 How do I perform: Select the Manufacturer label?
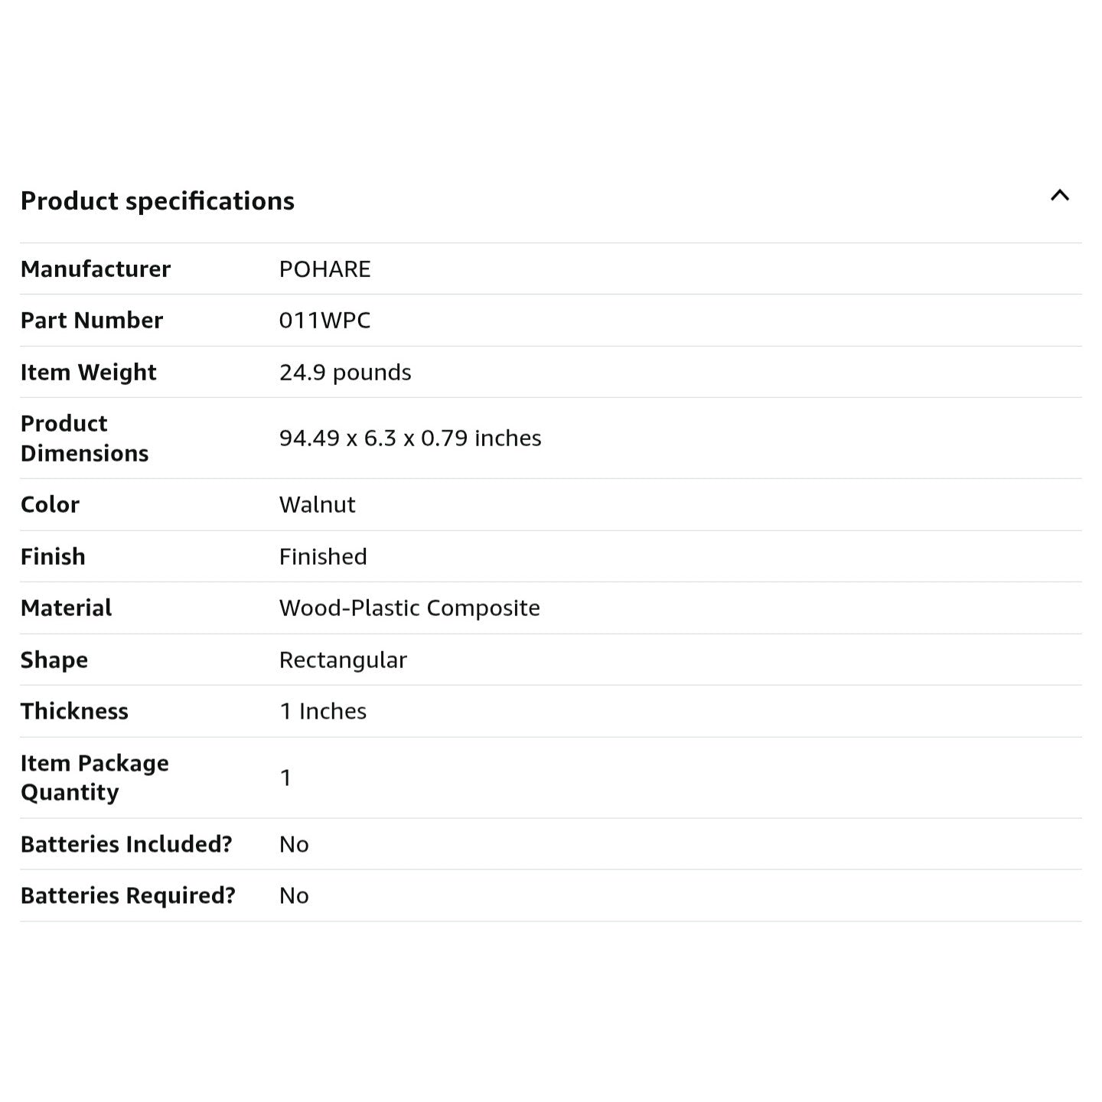click(x=96, y=269)
